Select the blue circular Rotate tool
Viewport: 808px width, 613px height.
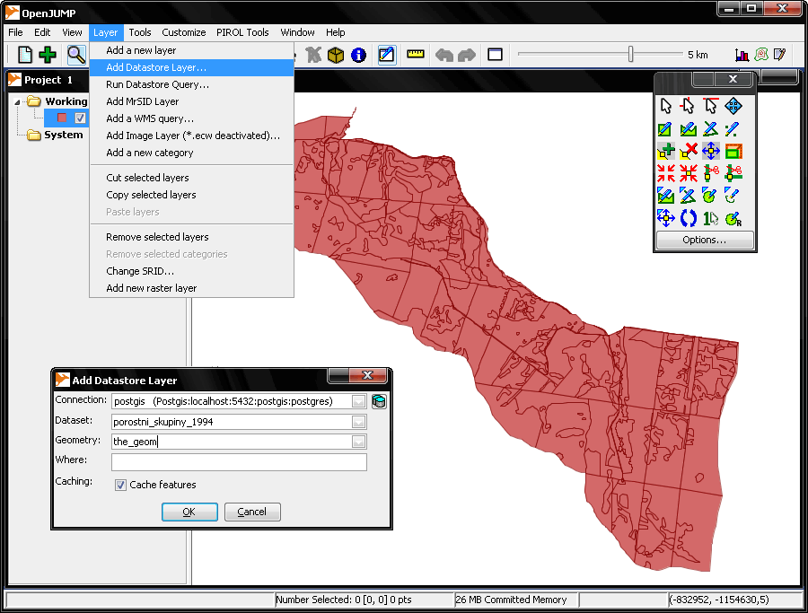click(688, 219)
